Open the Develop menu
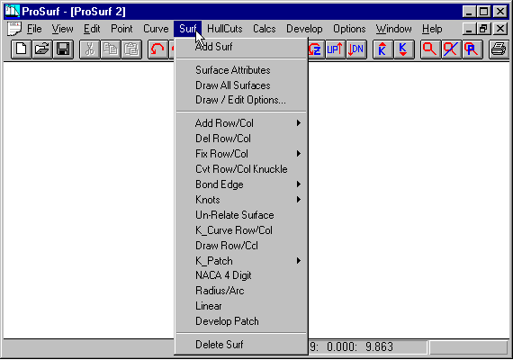The width and height of the screenshot is (513, 360). pos(304,29)
